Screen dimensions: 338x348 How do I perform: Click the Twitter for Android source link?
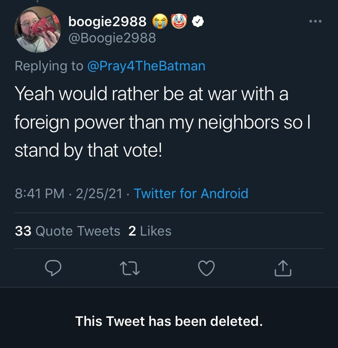pos(191,194)
